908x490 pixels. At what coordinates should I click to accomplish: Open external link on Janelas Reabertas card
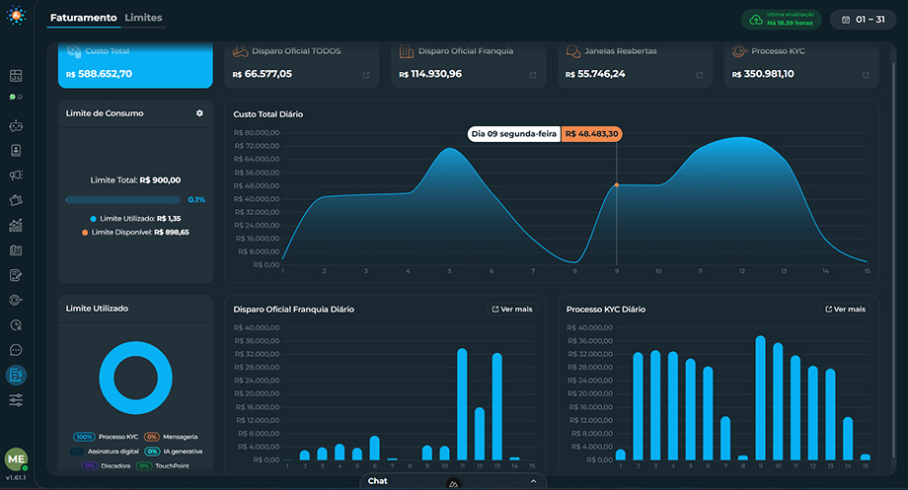pyautogui.click(x=699, y=75)
